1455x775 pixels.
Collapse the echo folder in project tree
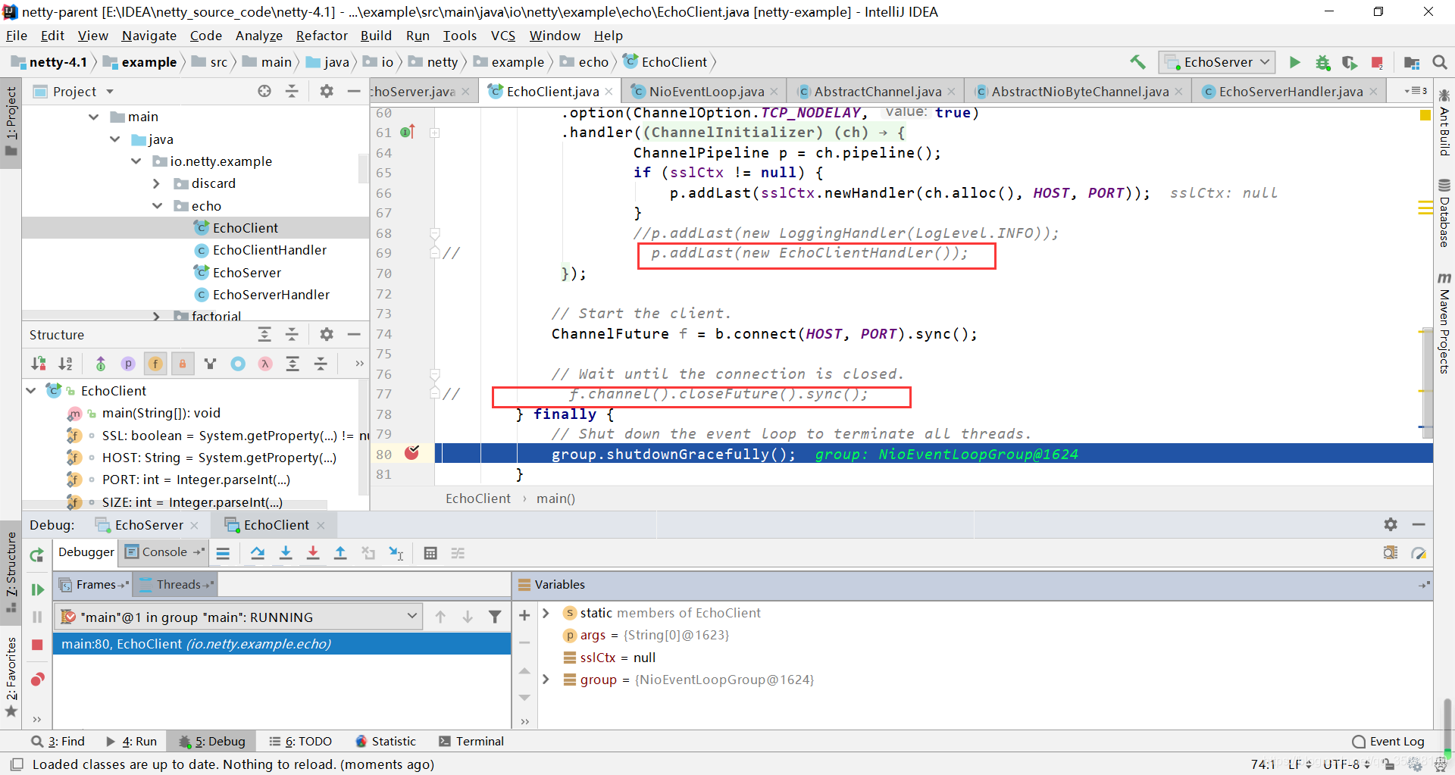pyautogui.click(x=158, y=205)
